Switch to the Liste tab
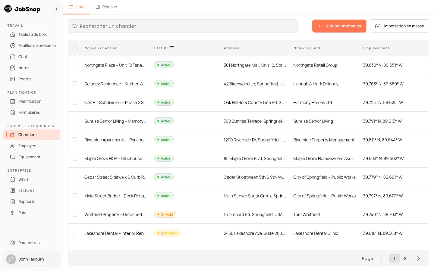 pos(77,7)
